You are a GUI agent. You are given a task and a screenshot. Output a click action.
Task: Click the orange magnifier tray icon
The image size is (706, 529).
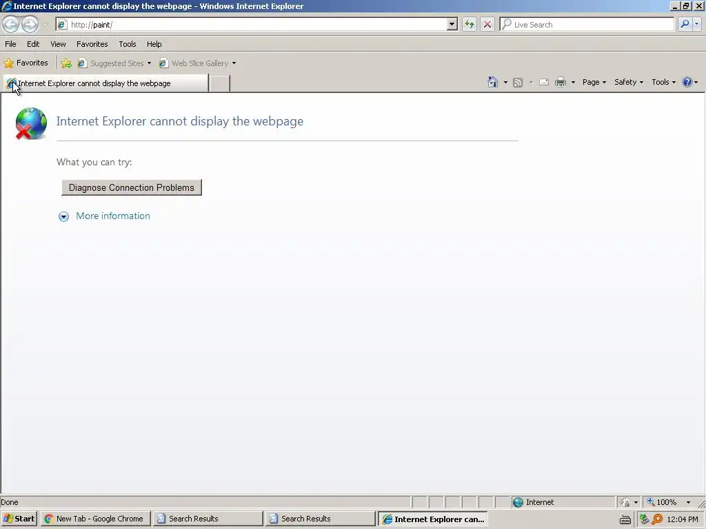coord(657,519)
